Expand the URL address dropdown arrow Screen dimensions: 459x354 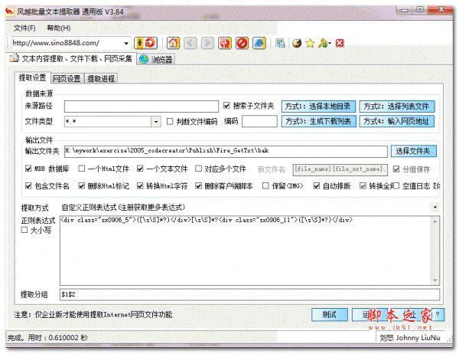click(x=126, y=44)
